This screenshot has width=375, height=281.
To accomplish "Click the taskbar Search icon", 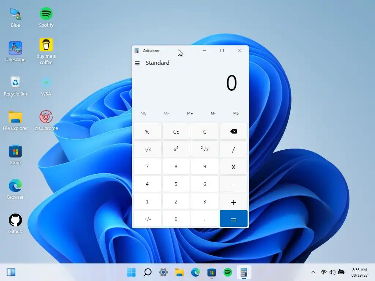I will (147, 272).
